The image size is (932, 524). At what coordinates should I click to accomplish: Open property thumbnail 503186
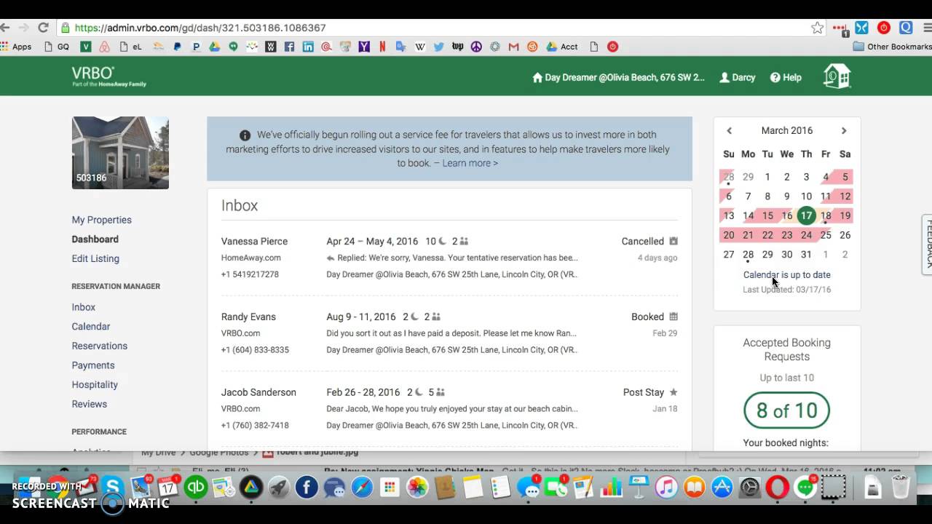tap(120, 153)
